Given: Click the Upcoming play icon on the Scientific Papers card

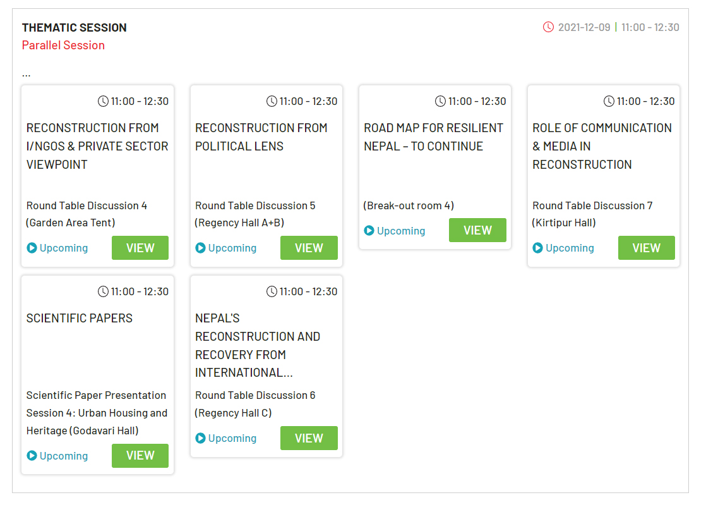Looking at the screenshot, I should [x=32, y=456].
